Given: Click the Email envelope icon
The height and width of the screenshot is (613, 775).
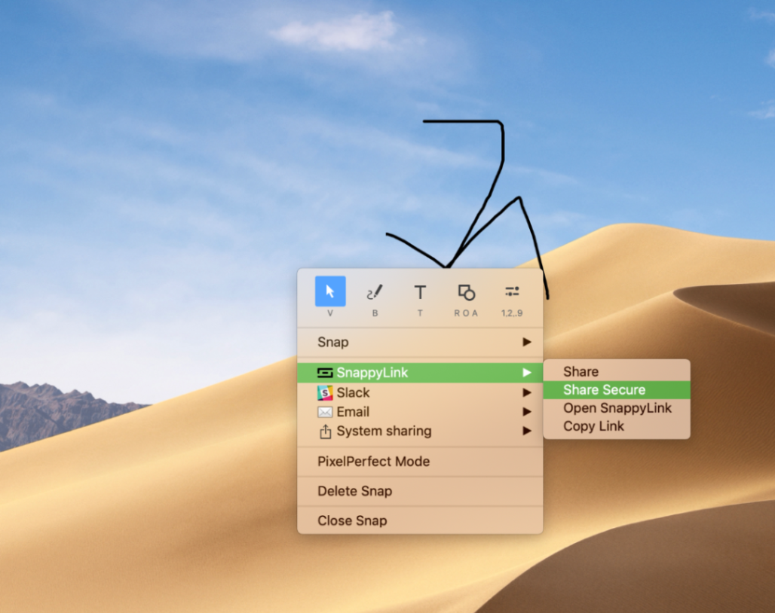Looking at the screenshot, I should 325,412.
